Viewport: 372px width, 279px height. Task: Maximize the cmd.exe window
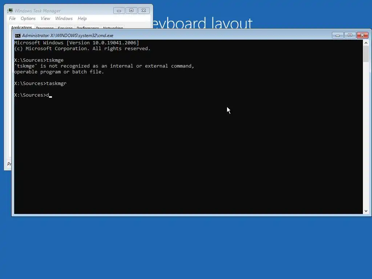click(x=350, y=35)
